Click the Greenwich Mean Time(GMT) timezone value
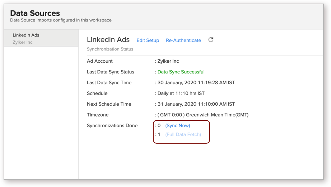The height and width of the screenshot is (187, 331). point(203,115)
